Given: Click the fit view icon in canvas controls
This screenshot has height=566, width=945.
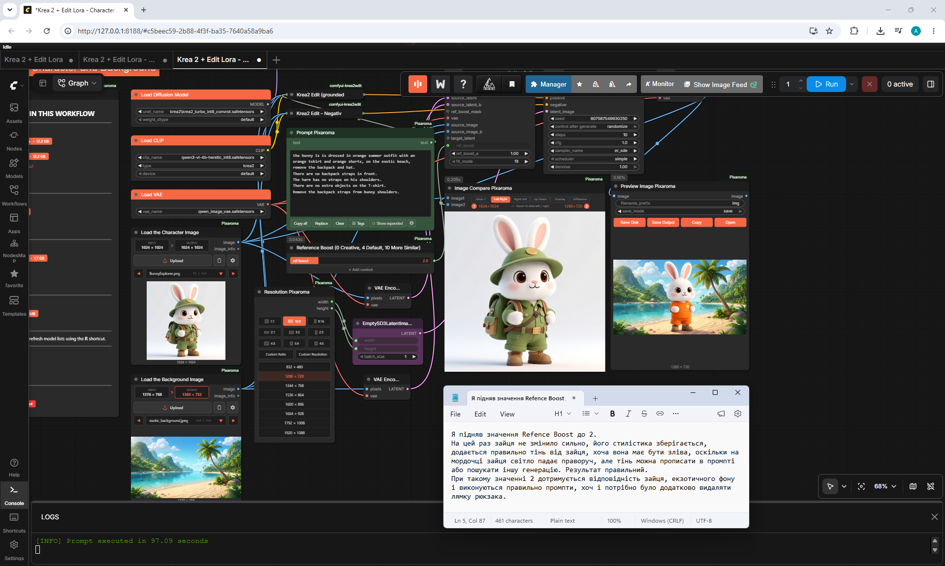Looking at the screenshot, I should (x=861, y=486).
